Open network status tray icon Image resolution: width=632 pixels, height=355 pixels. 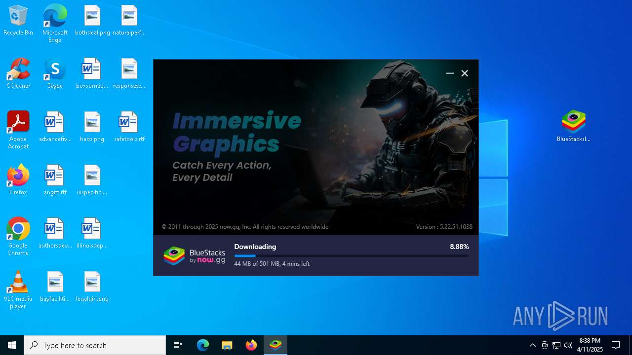tap(556, 345)
